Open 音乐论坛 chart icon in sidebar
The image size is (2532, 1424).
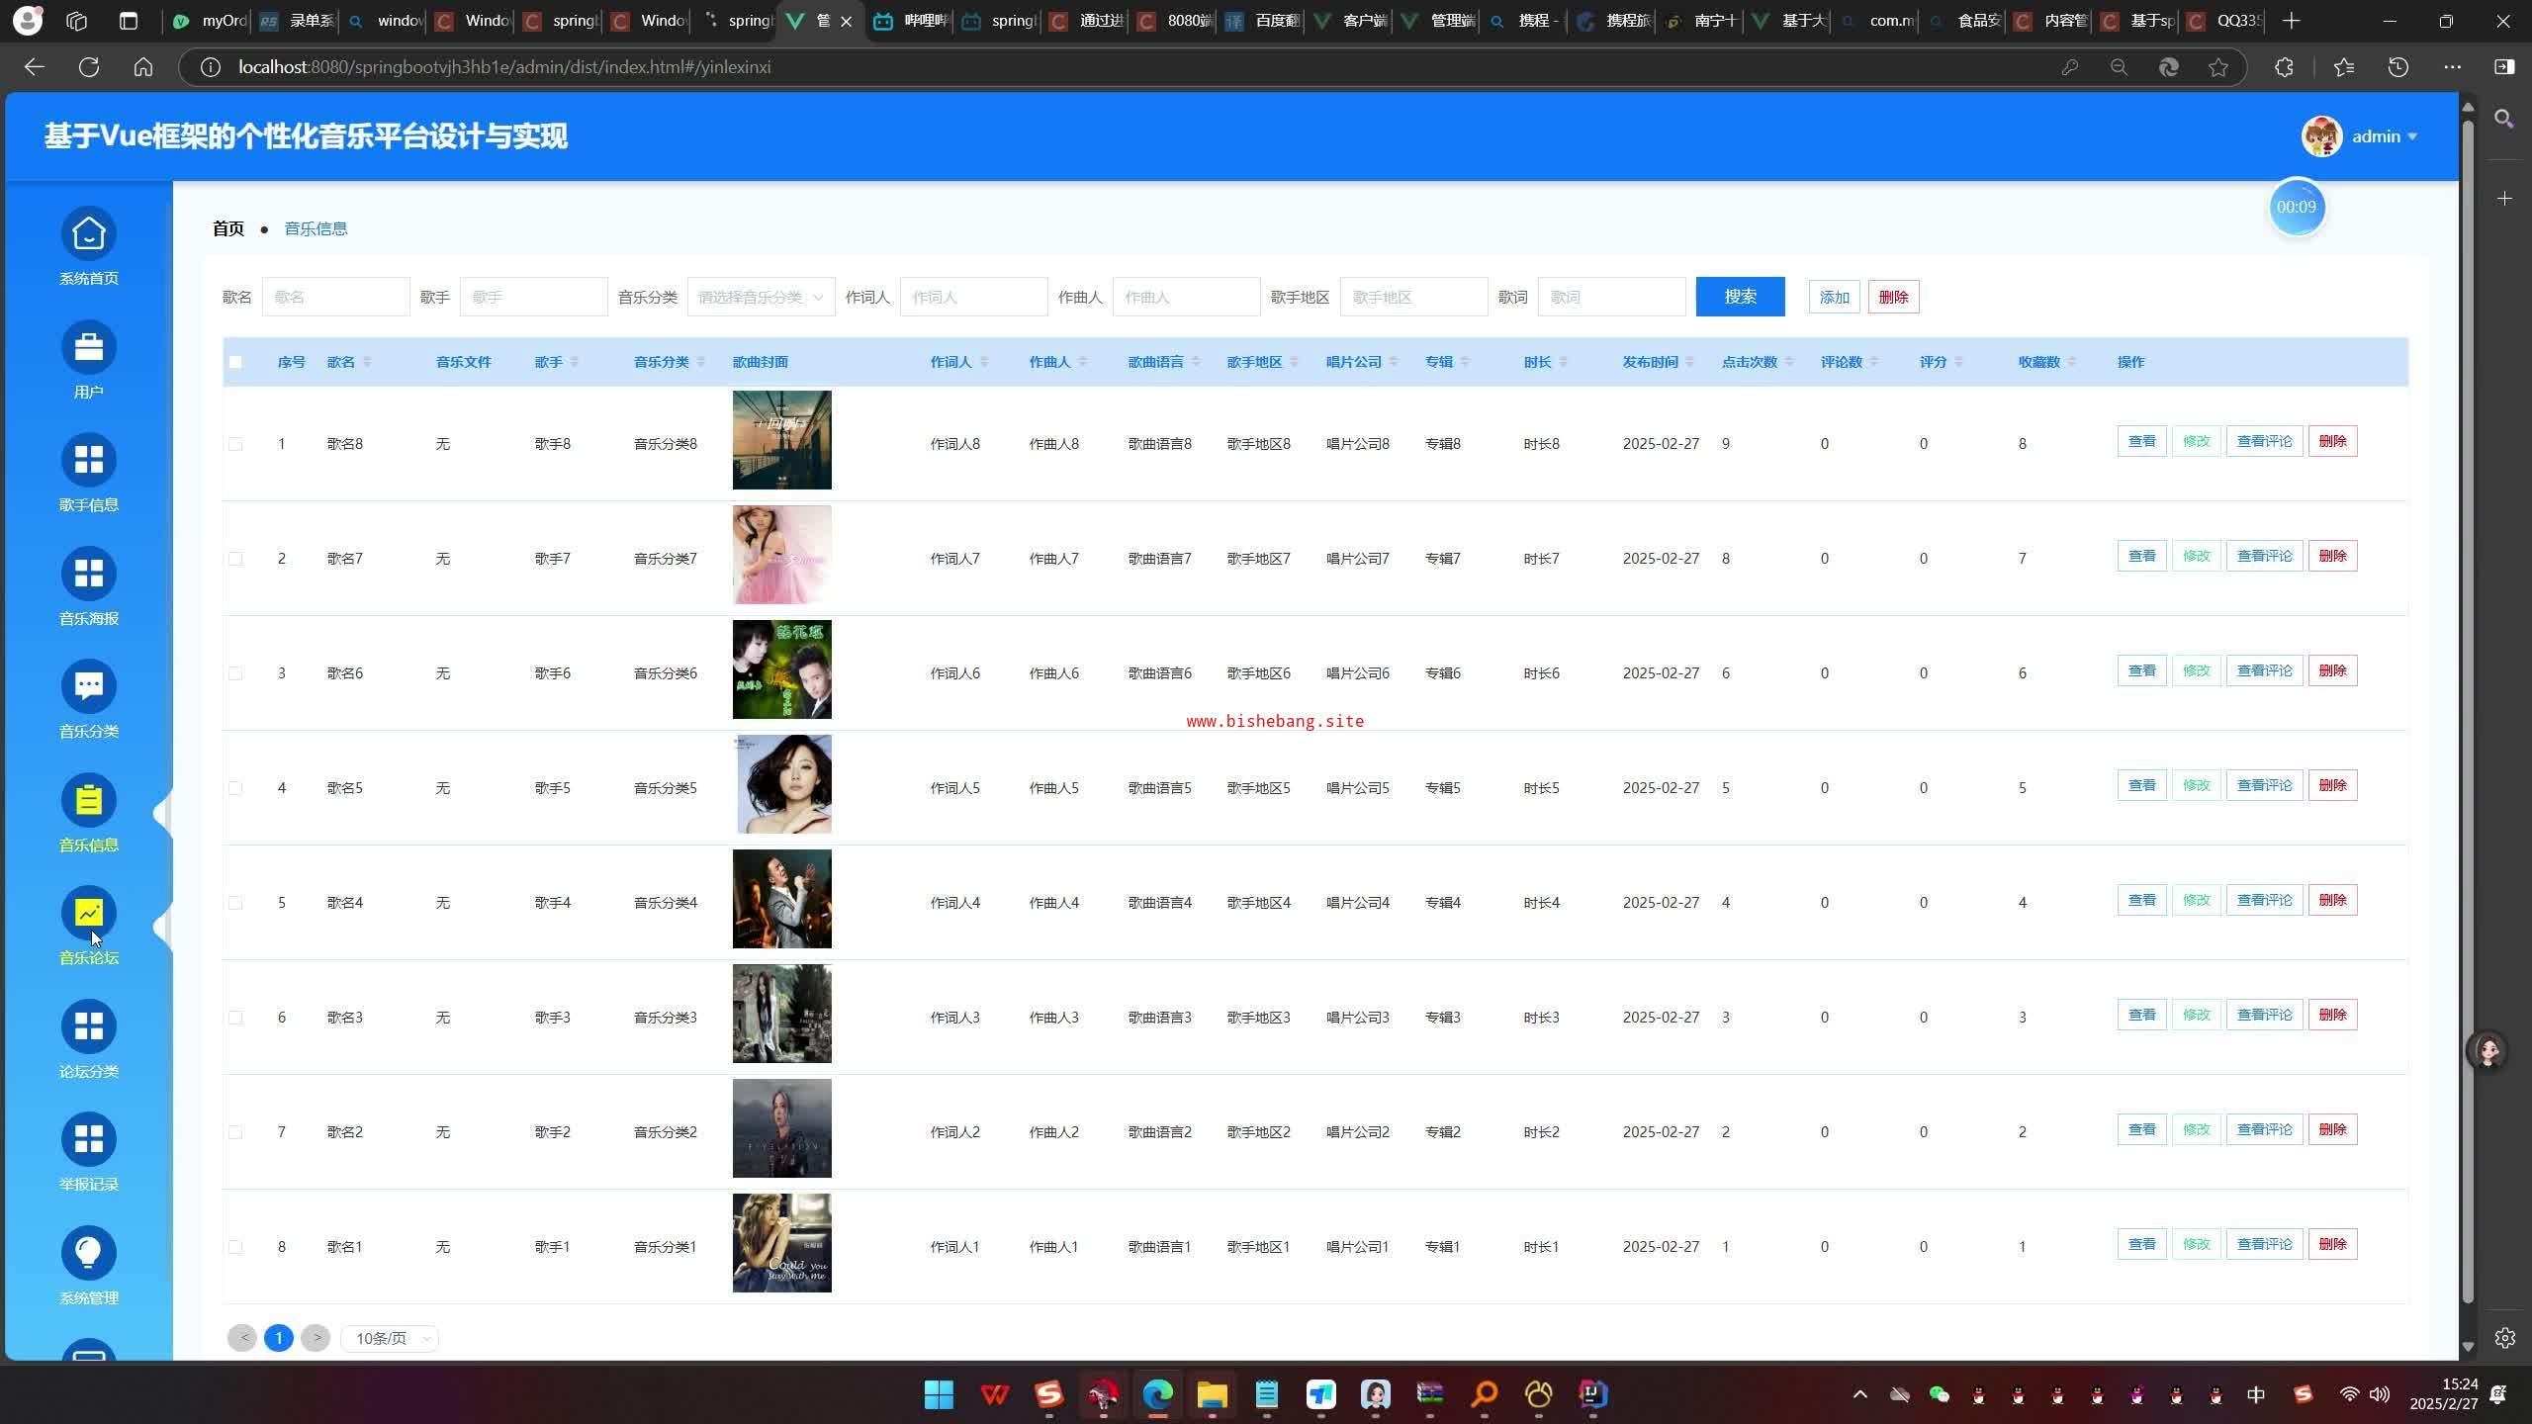click(88, 914)
